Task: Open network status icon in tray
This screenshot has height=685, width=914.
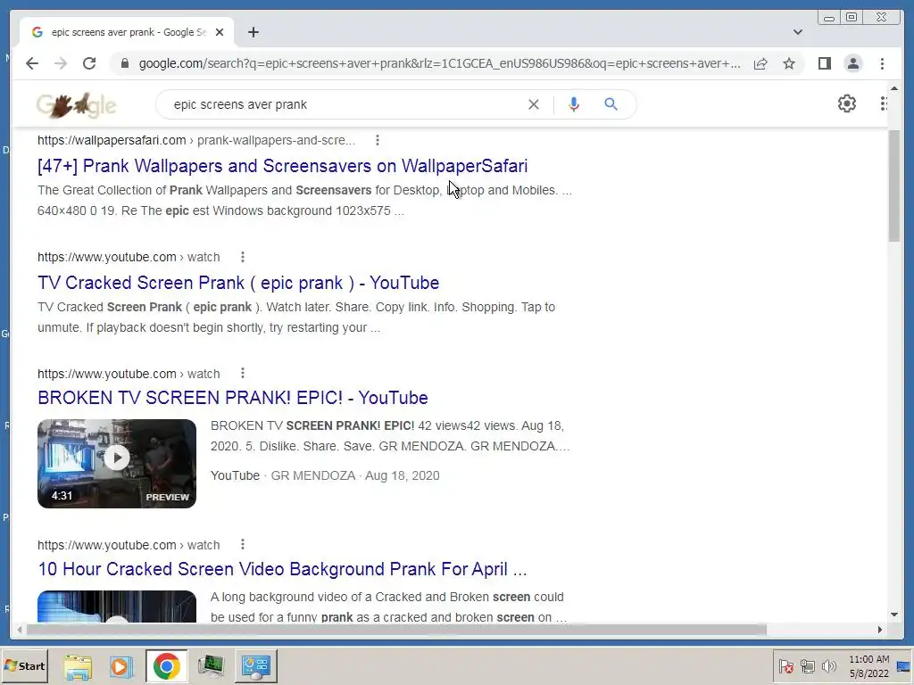Action: pos(807,665)
